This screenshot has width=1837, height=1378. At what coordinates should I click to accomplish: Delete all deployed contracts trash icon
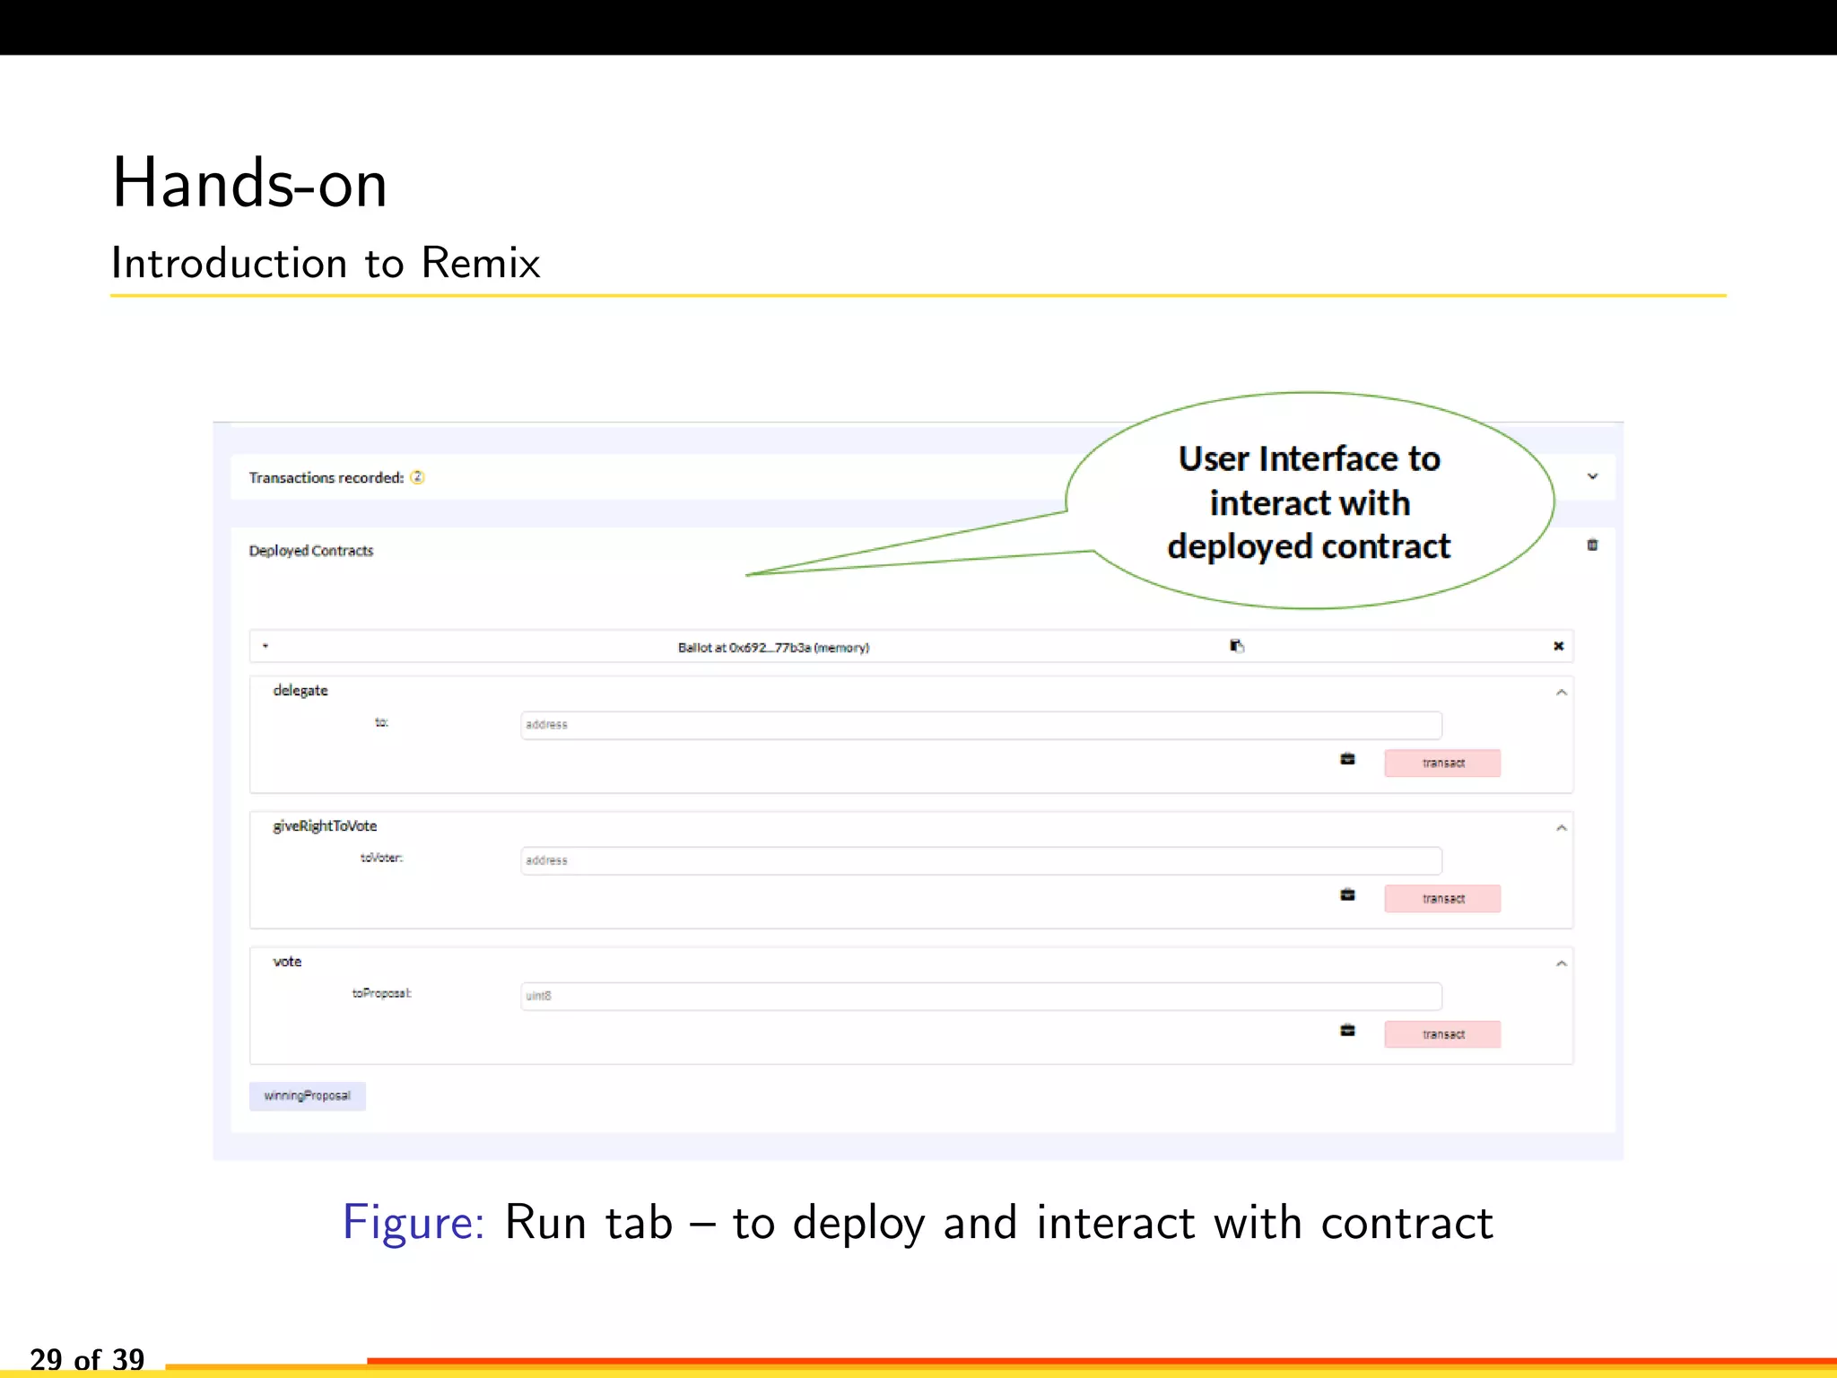coord(1592,545)
